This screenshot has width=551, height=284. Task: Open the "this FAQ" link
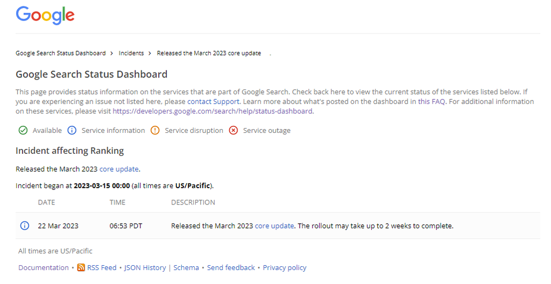(x=432, y=101)
